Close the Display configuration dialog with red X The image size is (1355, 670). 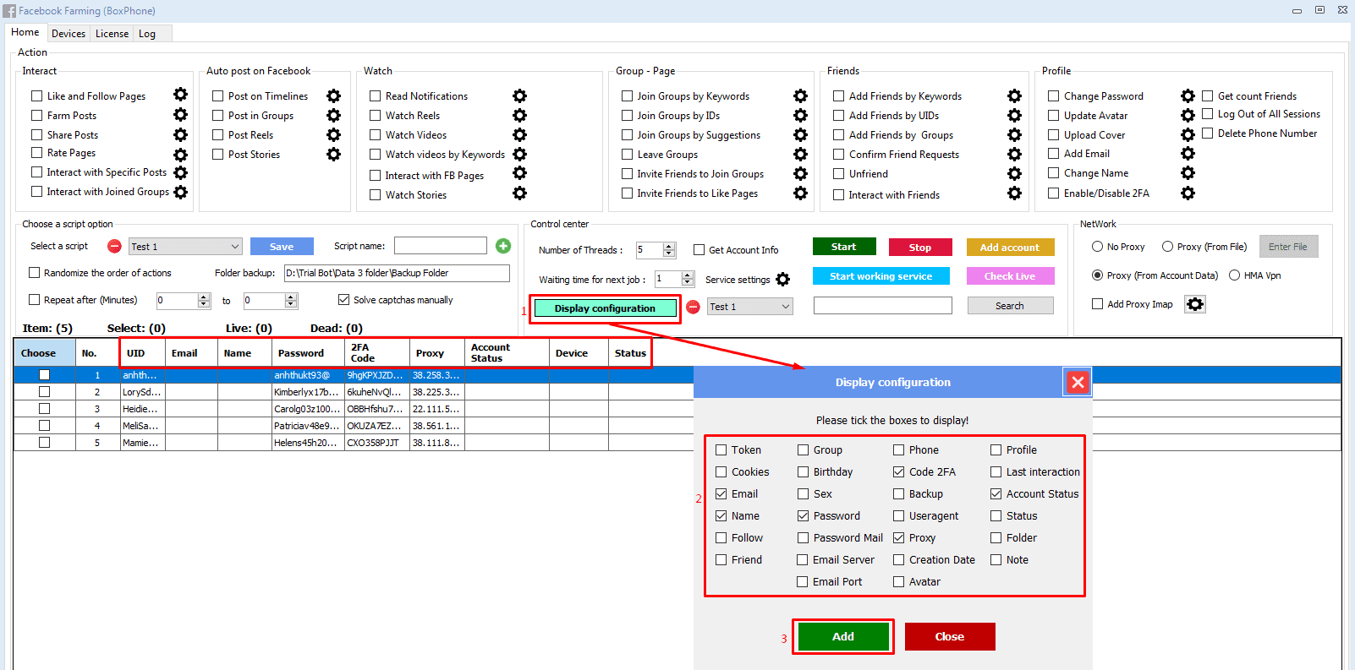[x=1078, y=383]
